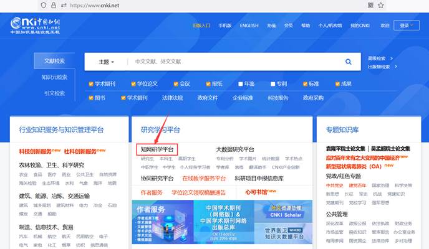Click the search input field
Image resolution: width=429 pixels, height=249 pixels.
[x=235, y=62]
